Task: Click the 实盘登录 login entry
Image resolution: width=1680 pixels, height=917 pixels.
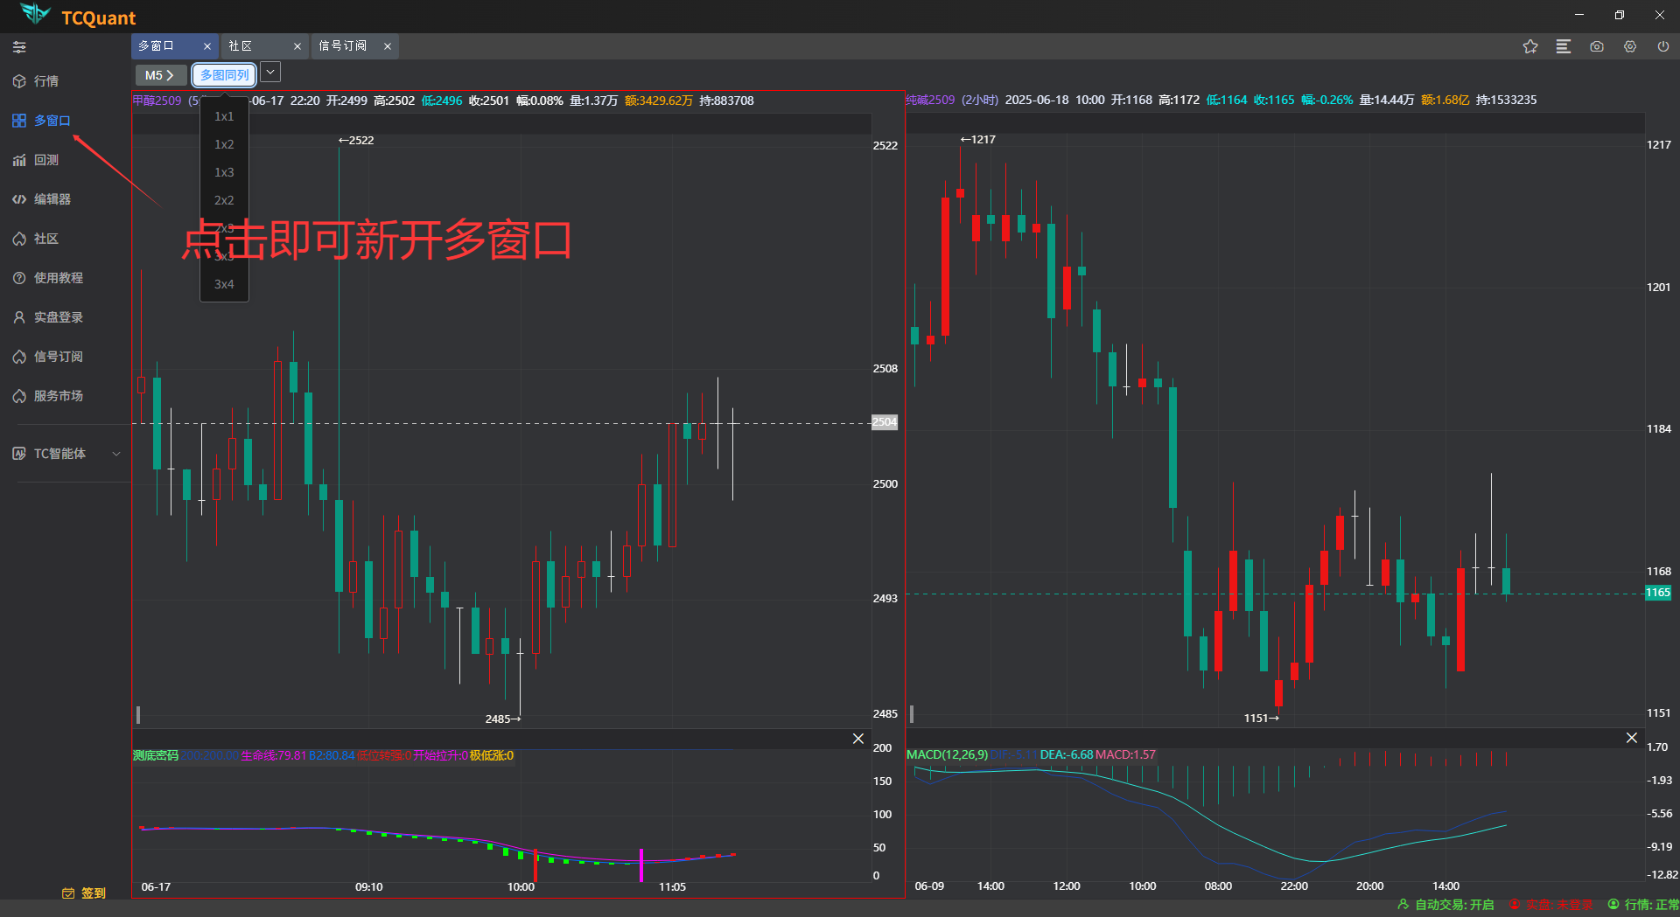Action: point(57,316)
